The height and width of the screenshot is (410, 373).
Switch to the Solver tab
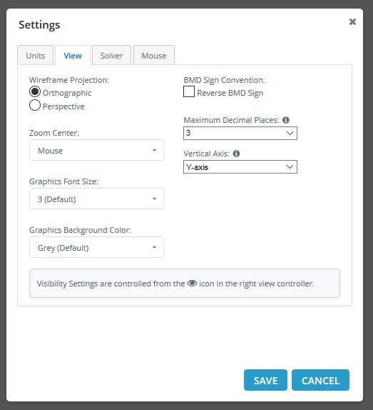111,56
